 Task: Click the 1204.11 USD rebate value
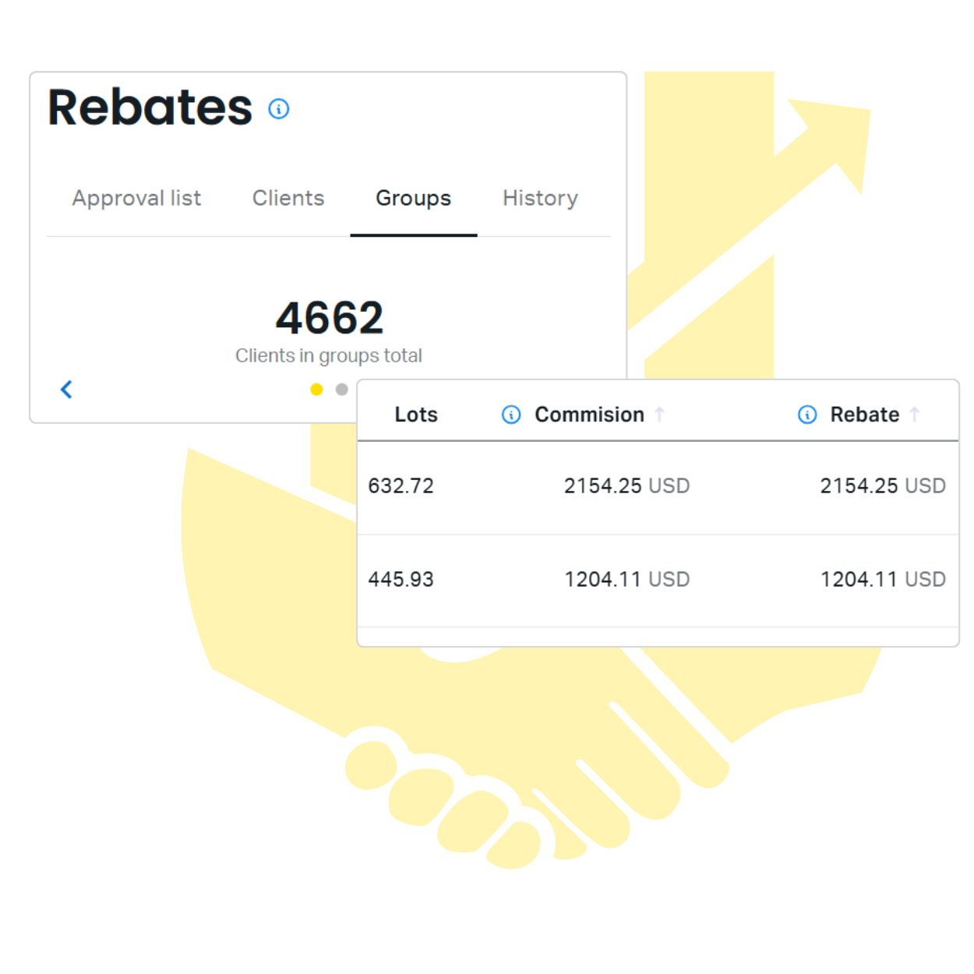(x=883, y=580)
